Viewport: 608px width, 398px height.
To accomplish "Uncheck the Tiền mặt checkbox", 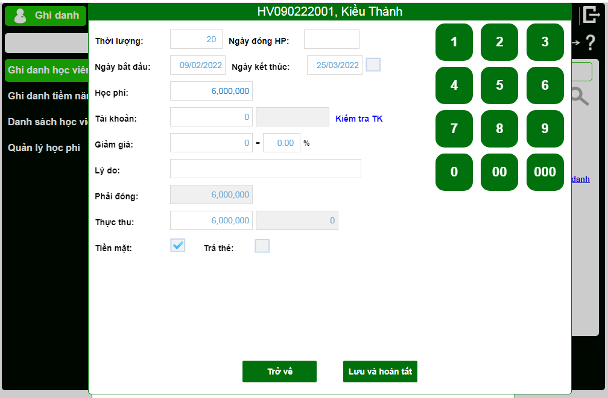I will click(177, 246).
